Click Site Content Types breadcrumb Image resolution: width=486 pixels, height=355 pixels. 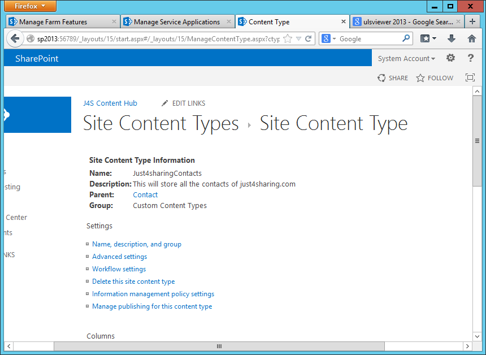tap(161, 123)
